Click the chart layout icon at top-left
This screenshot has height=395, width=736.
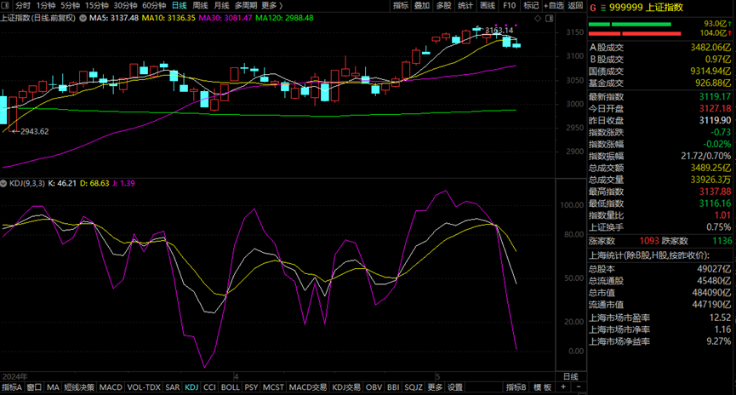click(7, 5)
